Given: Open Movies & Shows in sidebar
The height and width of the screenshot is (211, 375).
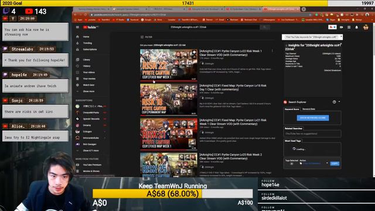Looking at the screenshot, I should pos(91,171).
